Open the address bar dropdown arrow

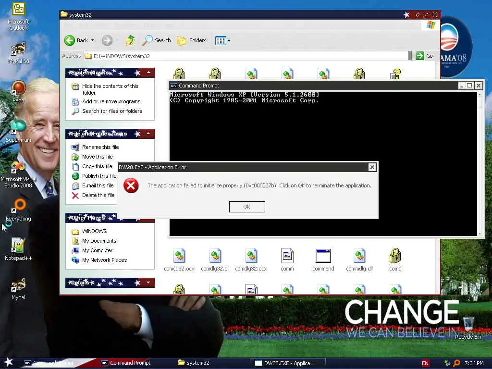coord(409,56)
